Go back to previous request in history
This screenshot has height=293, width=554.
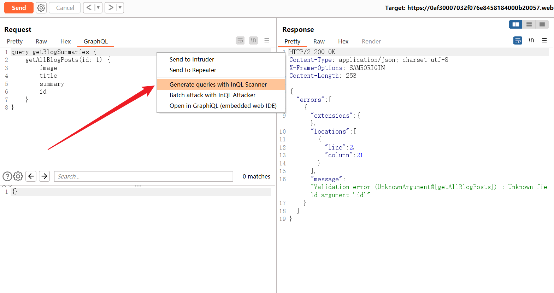89,7
